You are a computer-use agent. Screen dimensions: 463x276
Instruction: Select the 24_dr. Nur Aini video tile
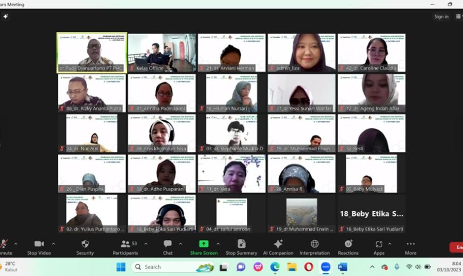(x=92, y=133)
